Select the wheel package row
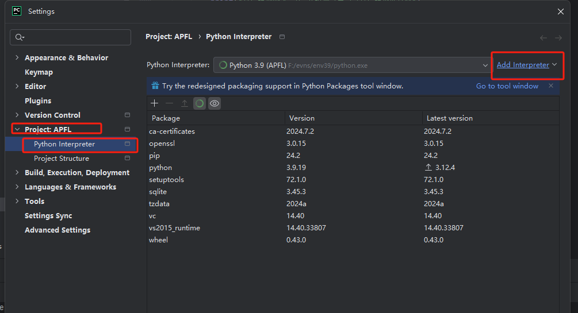This screenshot has height=313, width=578. click(x=353, y=239)
